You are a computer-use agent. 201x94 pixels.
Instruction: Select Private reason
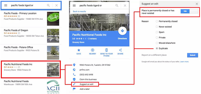click(157, 38)
